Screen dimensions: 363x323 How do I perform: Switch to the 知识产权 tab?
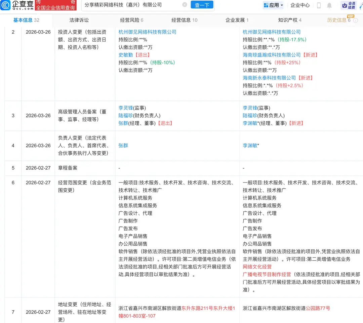tap(290, 20)
